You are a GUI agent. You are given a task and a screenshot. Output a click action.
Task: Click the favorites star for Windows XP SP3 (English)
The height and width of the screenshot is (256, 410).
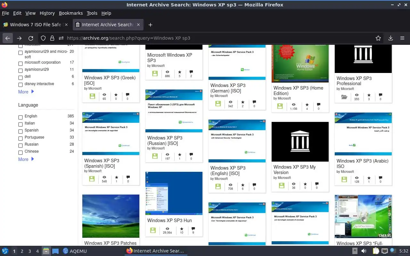(242, 185)
